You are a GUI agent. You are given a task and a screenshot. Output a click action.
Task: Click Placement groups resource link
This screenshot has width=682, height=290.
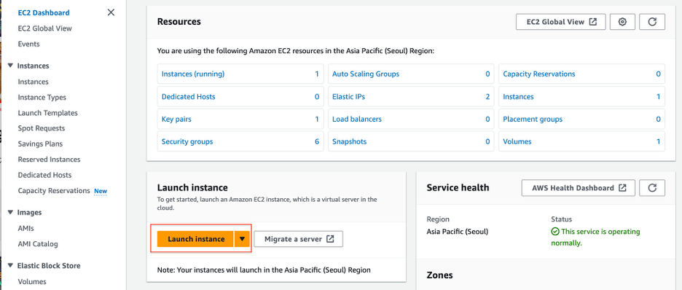[x=533, y=119]
